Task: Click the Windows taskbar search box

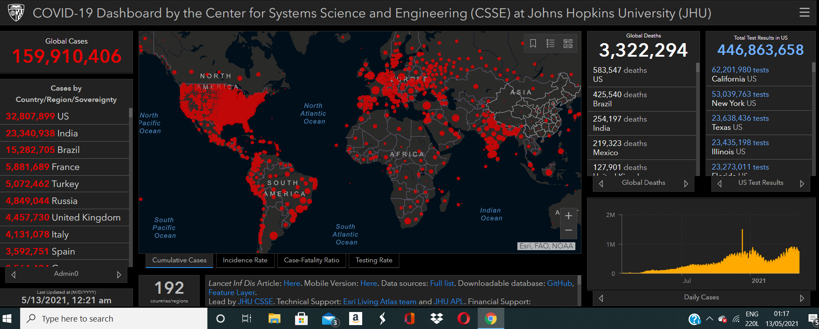Action: [x=113, y=319]
